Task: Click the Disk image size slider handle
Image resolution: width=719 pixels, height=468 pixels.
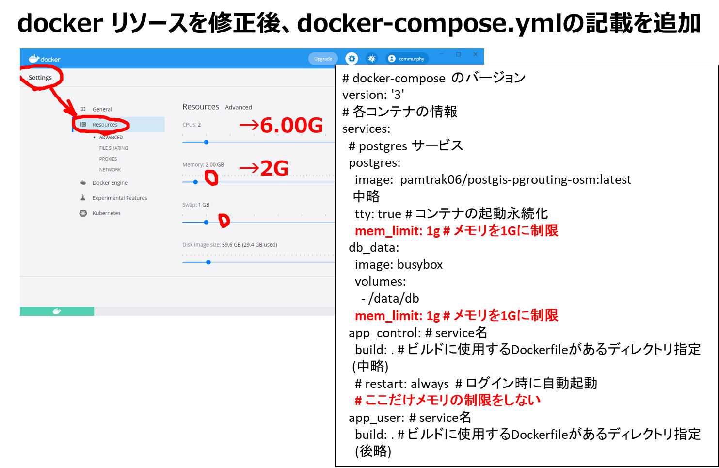Action: point(208,262)
